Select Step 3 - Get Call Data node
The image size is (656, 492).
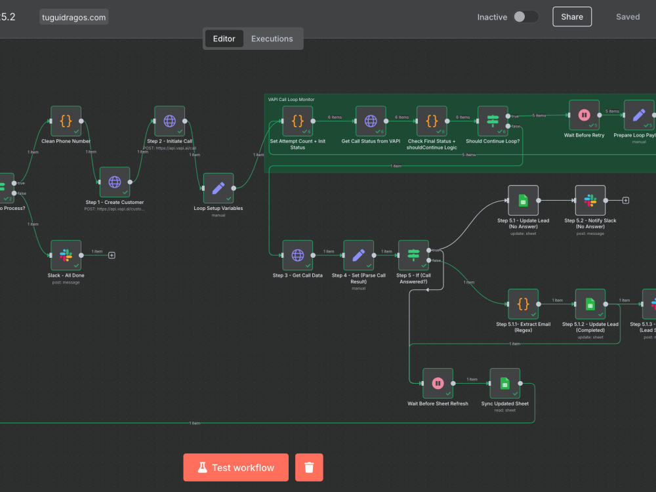(297, 255)
